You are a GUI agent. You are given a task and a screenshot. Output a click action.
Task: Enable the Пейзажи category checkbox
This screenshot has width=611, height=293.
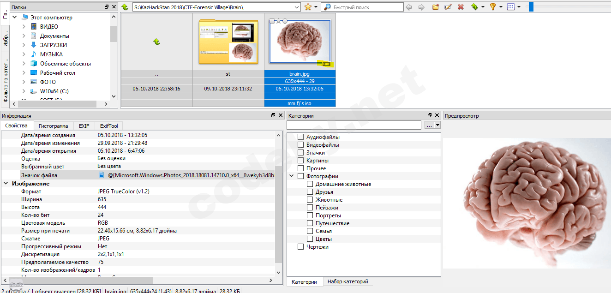click(x=310, y=208)
